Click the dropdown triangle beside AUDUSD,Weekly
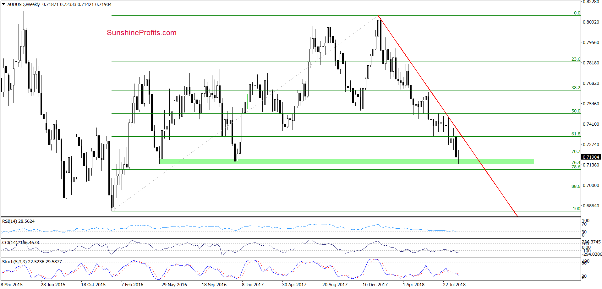 coord(4,4)
